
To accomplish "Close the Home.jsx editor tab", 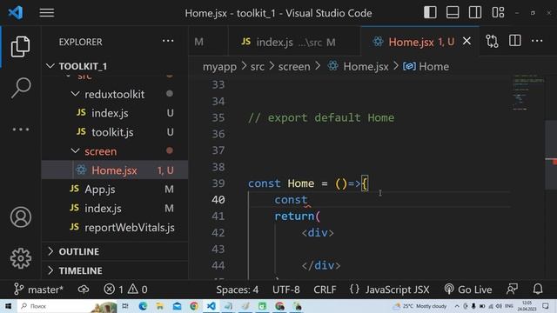I will coord(466,41).
